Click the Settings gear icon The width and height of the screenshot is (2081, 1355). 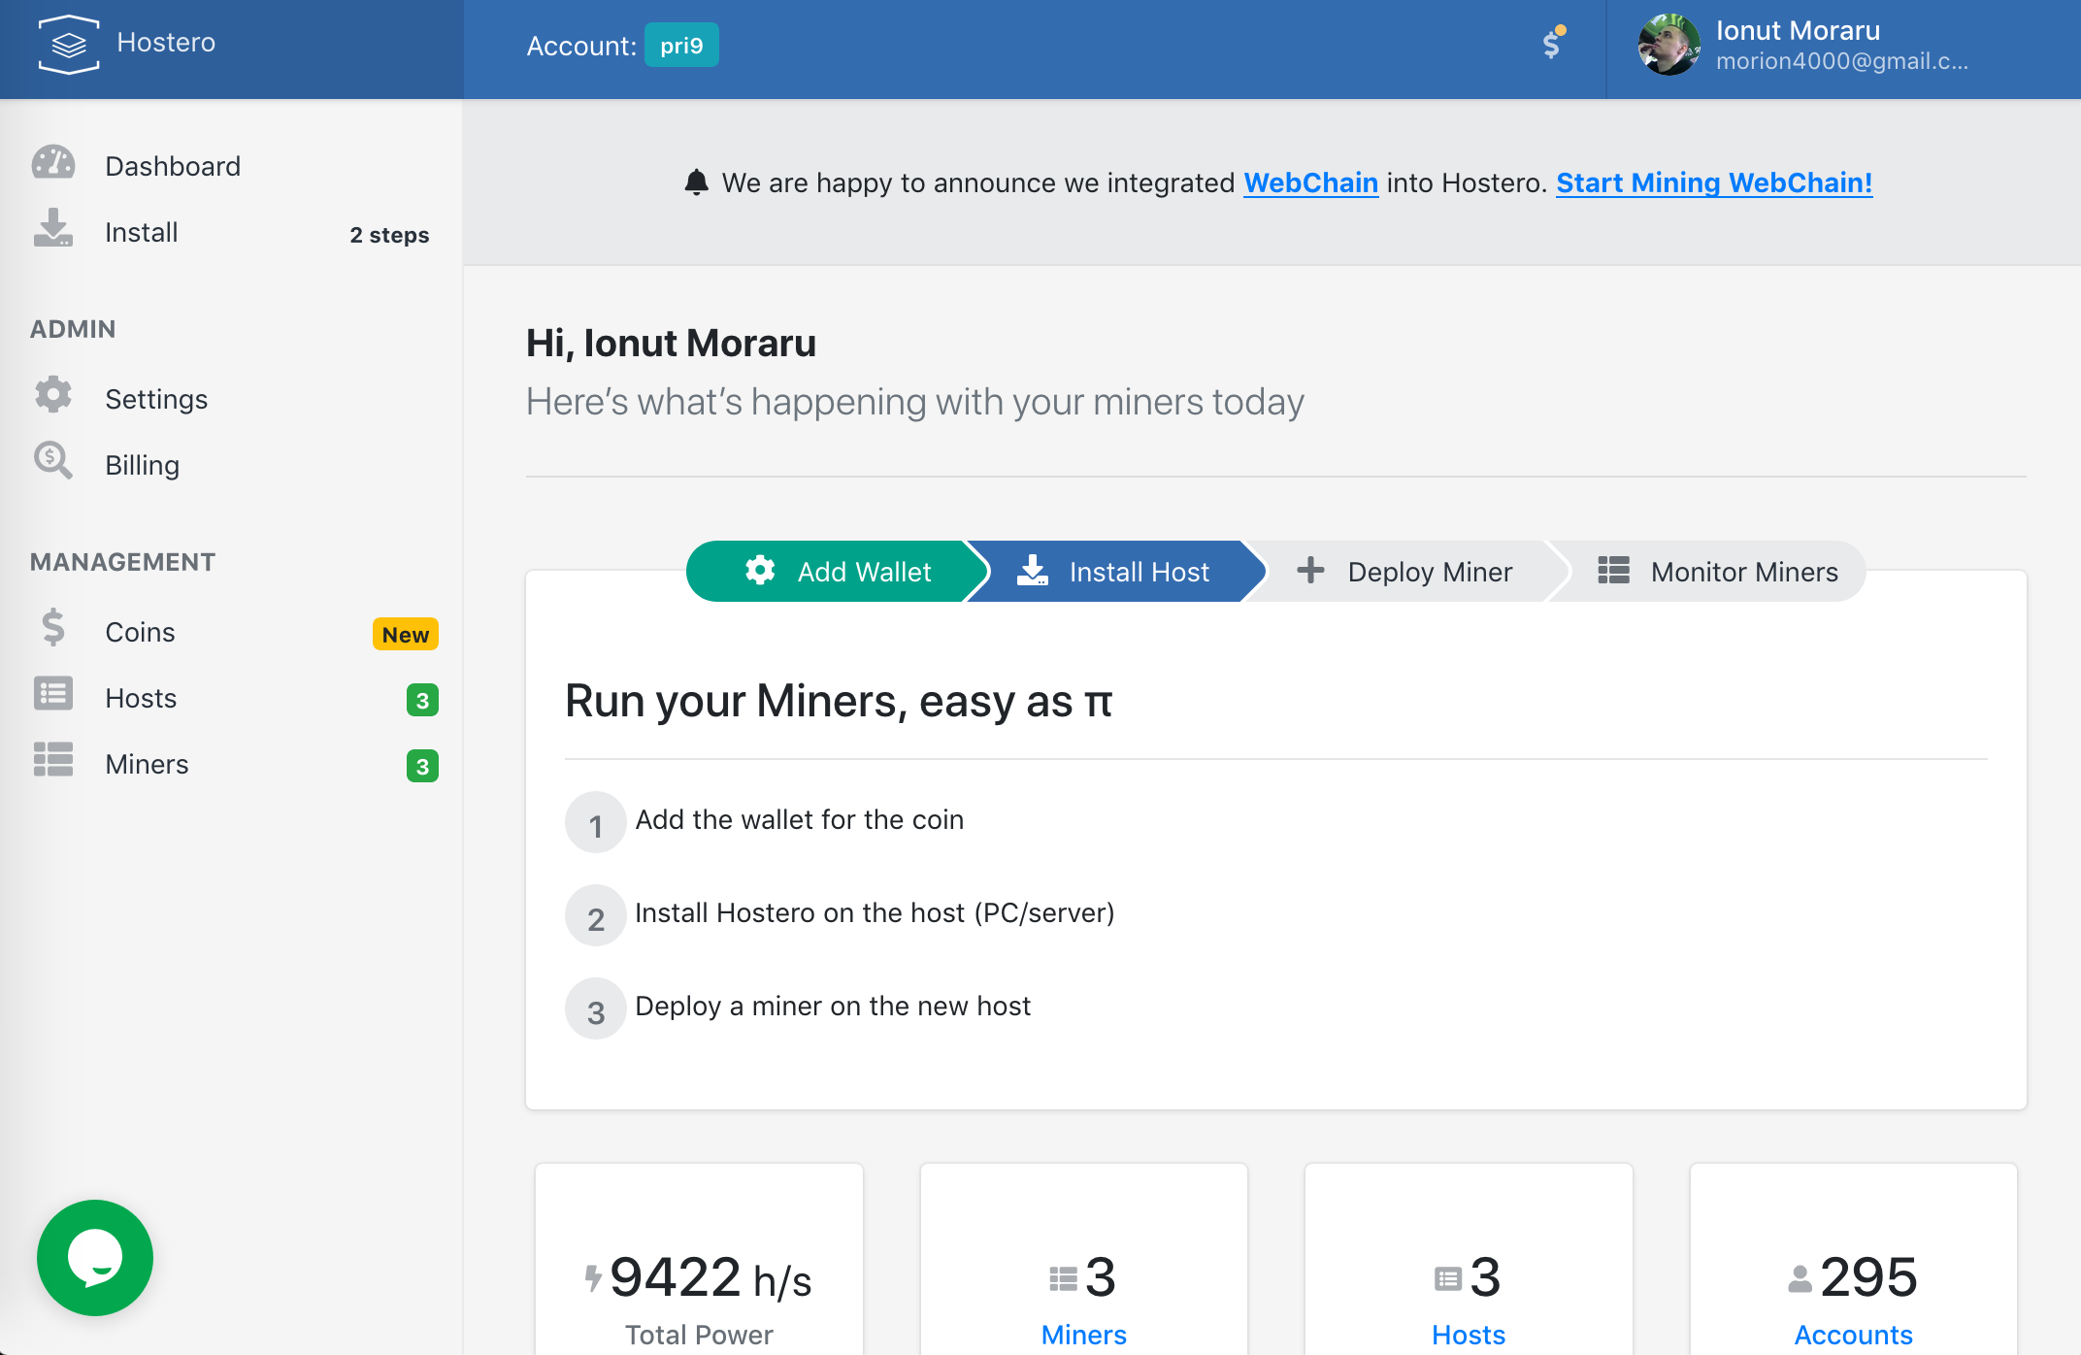[x=53, y=395]
